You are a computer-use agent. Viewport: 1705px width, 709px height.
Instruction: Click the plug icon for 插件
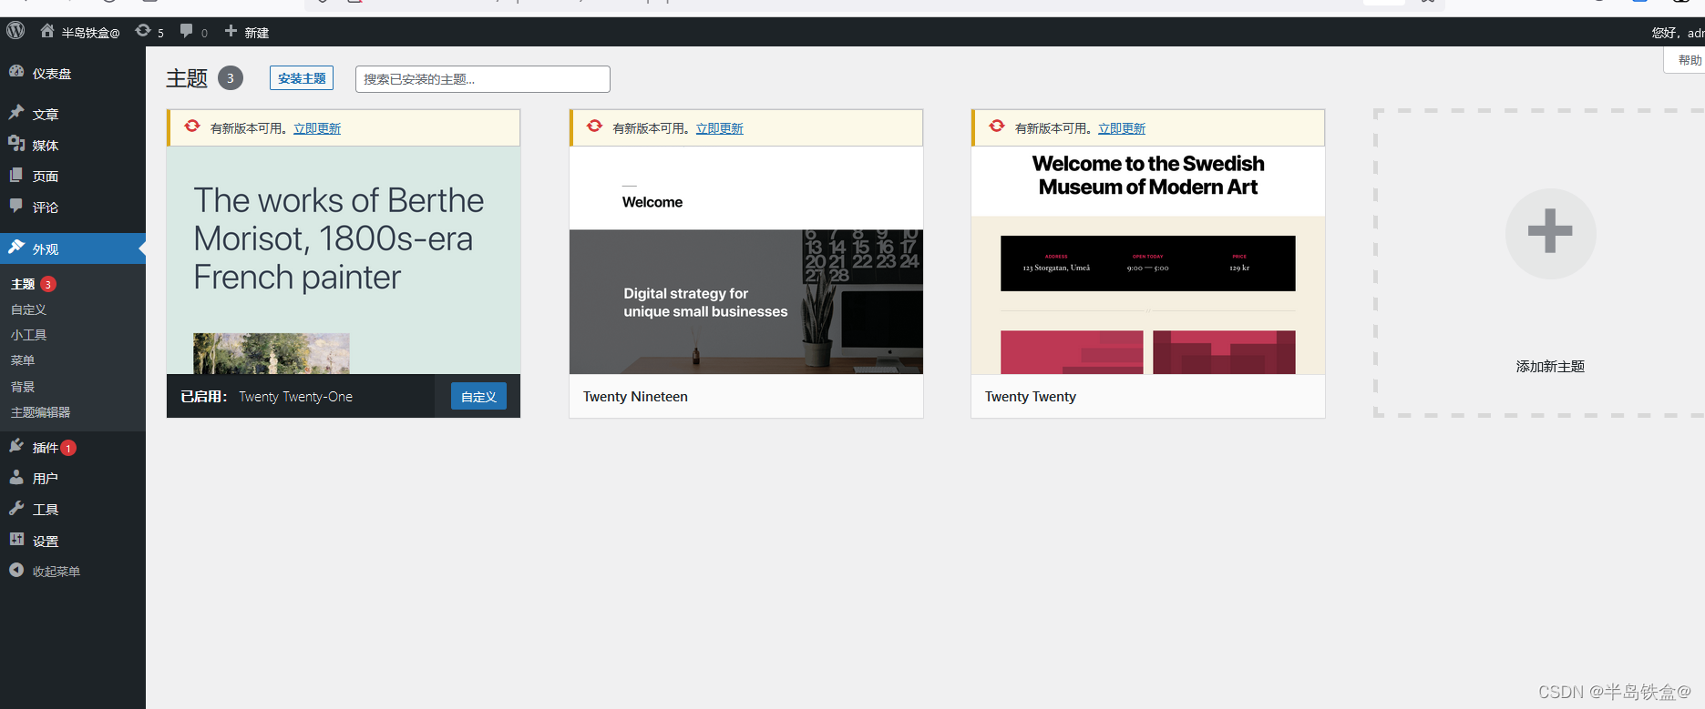pos(16,446)
